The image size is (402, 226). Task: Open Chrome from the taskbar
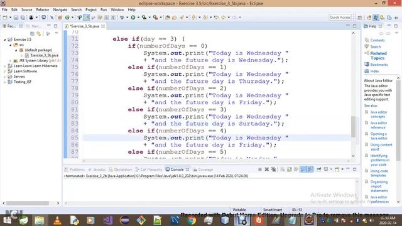click(x=191, y=220)
